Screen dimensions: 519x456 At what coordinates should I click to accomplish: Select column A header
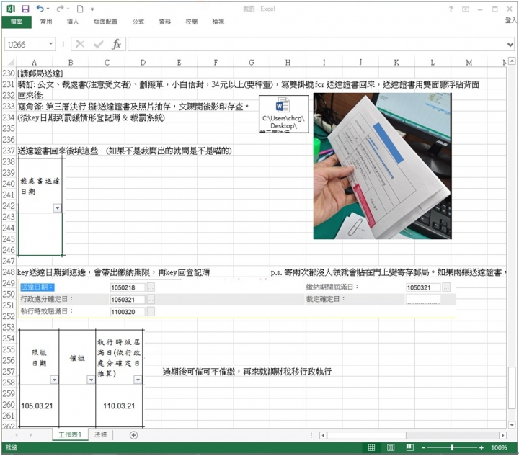click(34, 62)
